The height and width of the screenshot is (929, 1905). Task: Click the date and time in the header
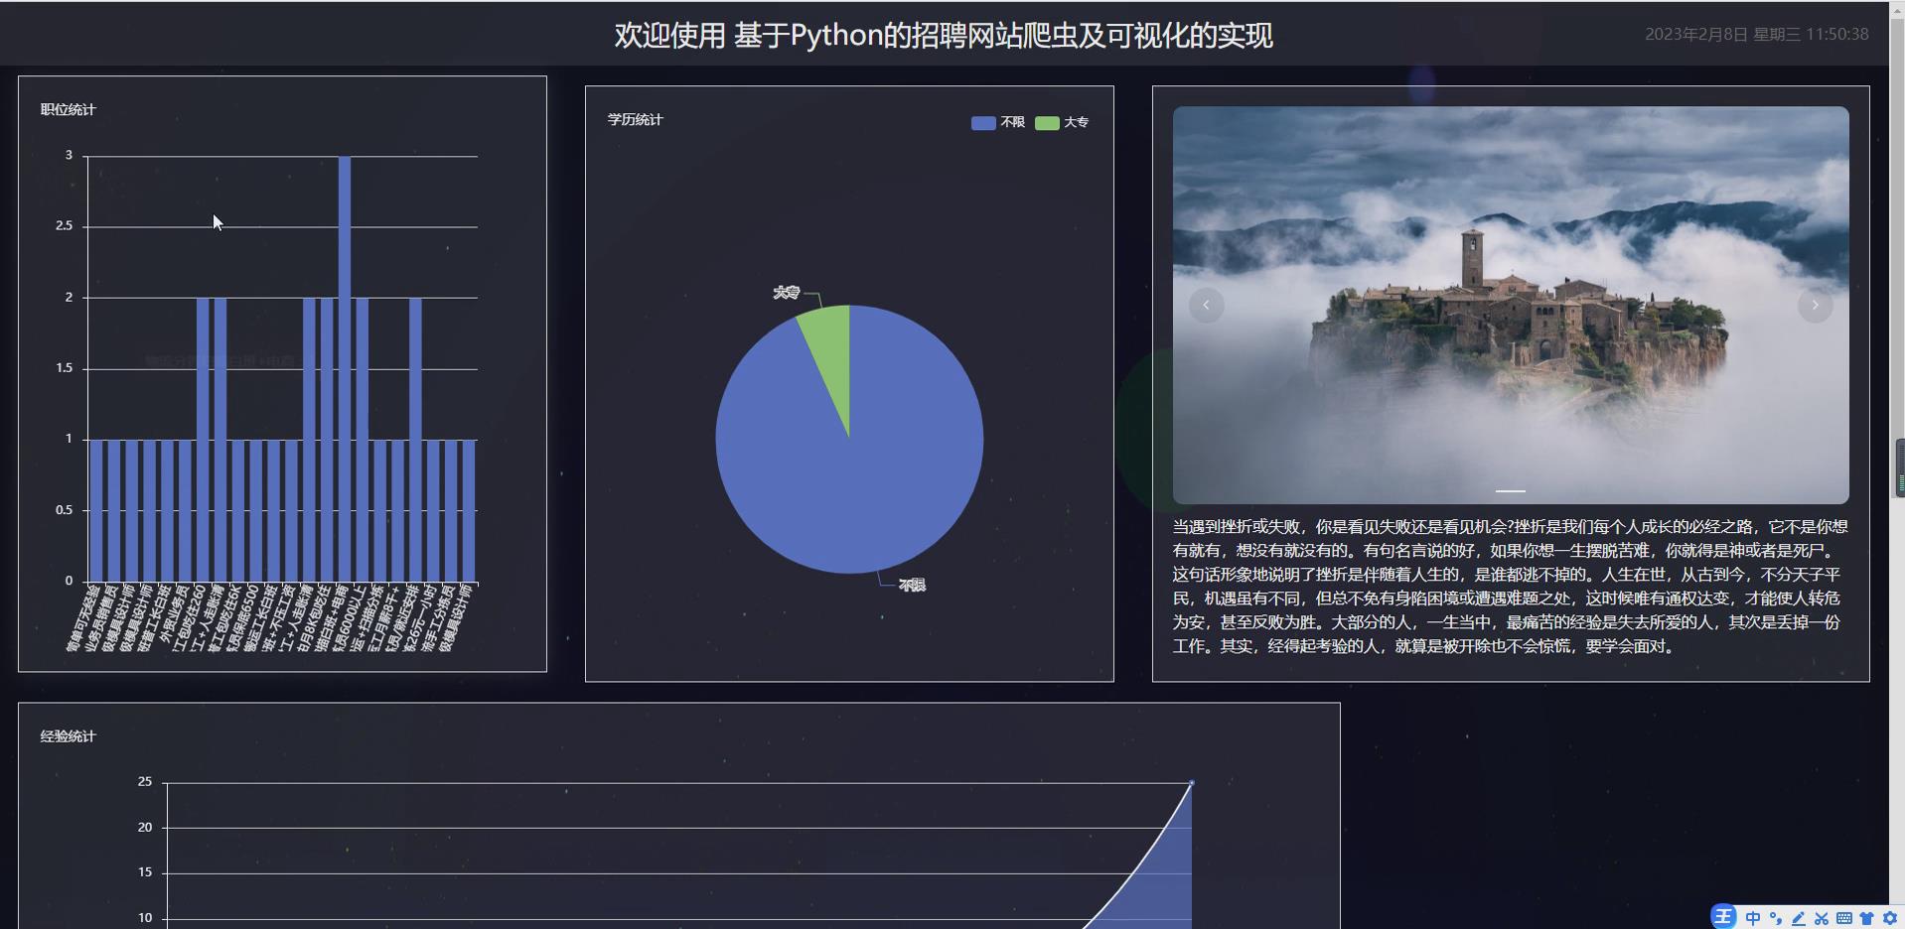[x=1756, y=34]
